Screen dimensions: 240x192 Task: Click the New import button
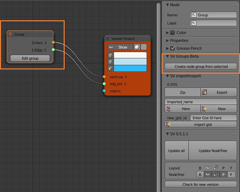point(219,109)
